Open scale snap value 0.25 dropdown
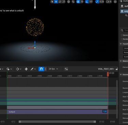 [102, 2]
